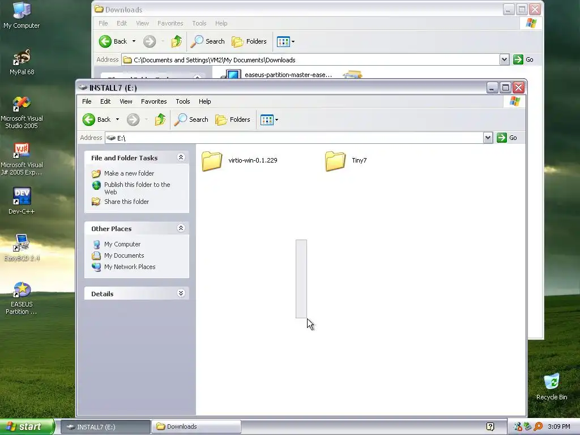Open address dropdown in Downloads window
This screenshot has height=435, width=580.
click(504, 59)
